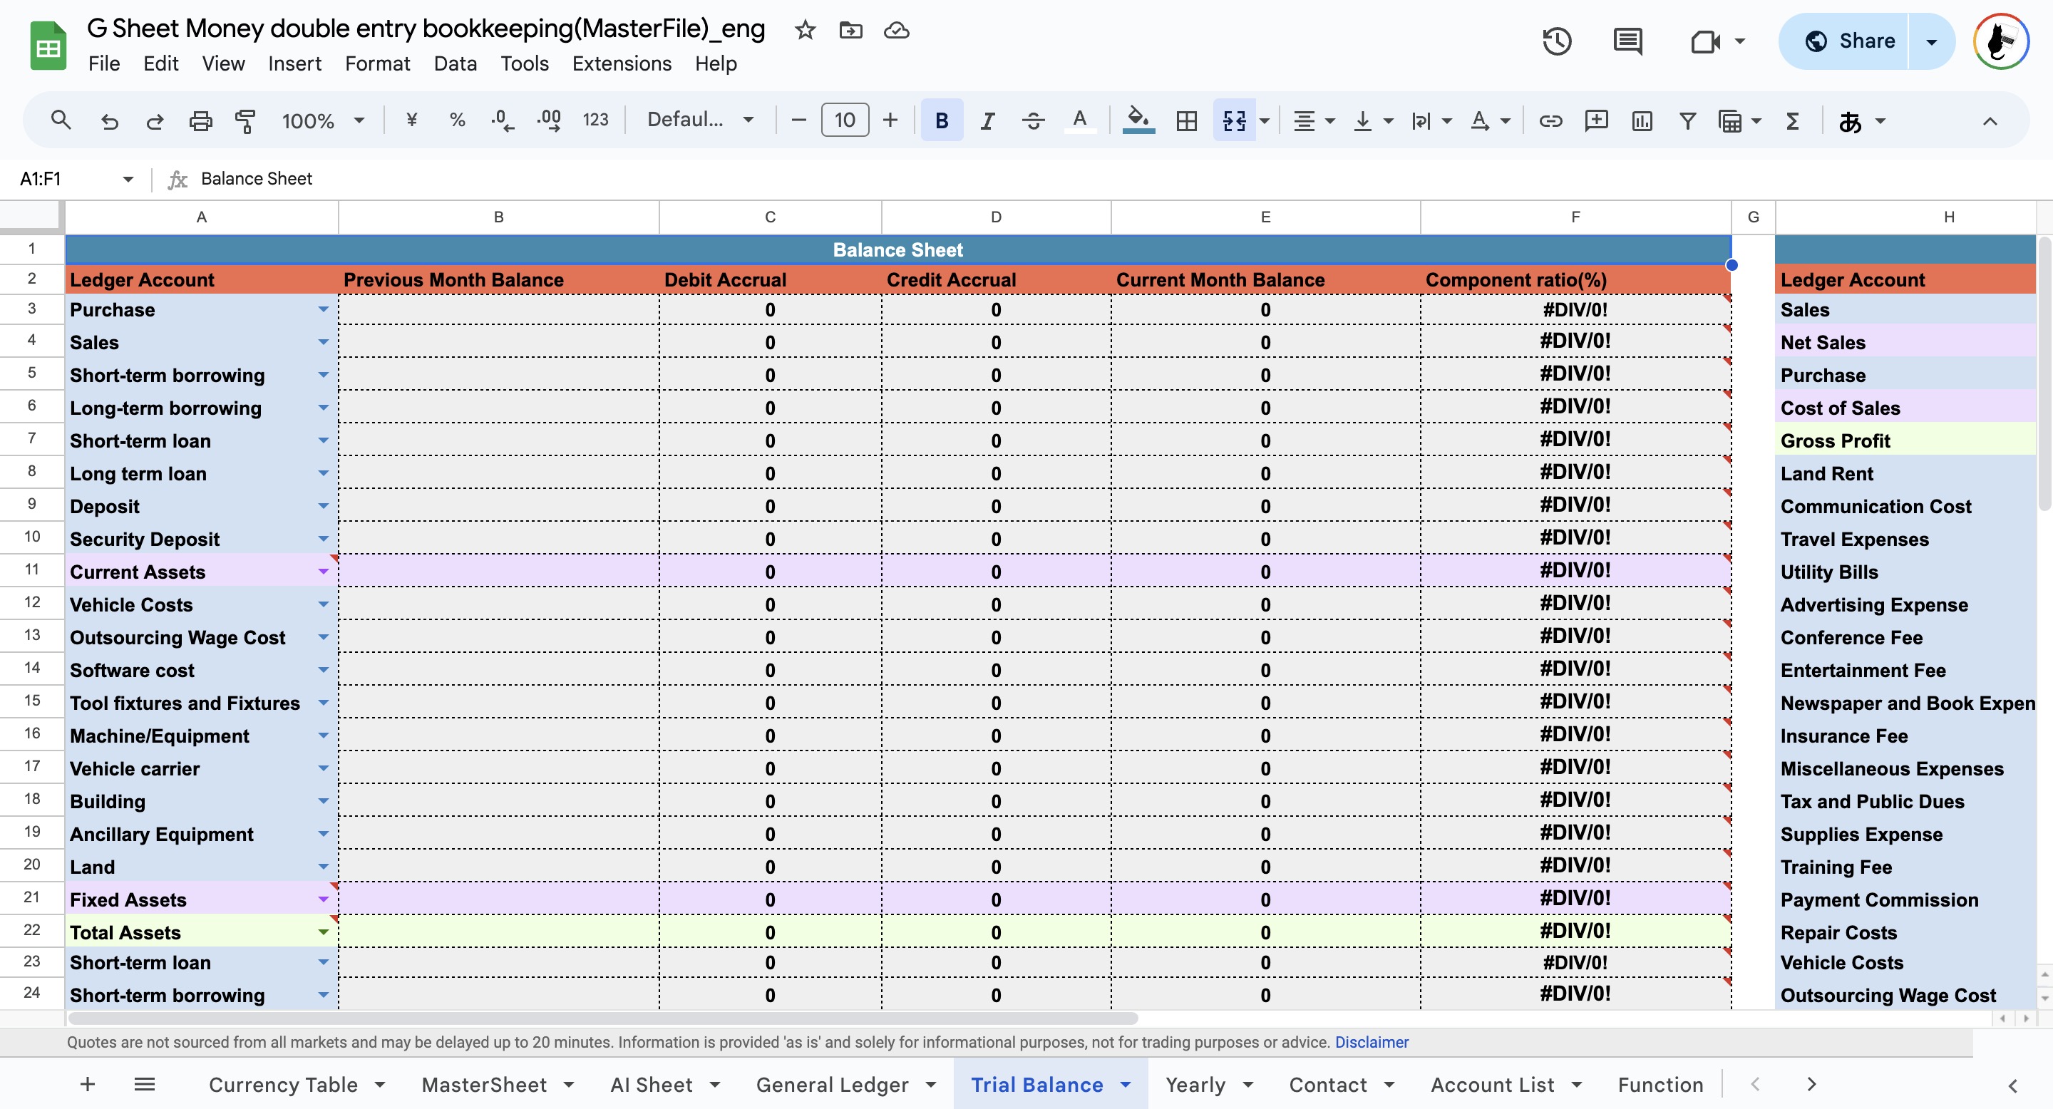Open version history clock icon
Viewport: 2053px width, 1109px height.
point(1556,41)
